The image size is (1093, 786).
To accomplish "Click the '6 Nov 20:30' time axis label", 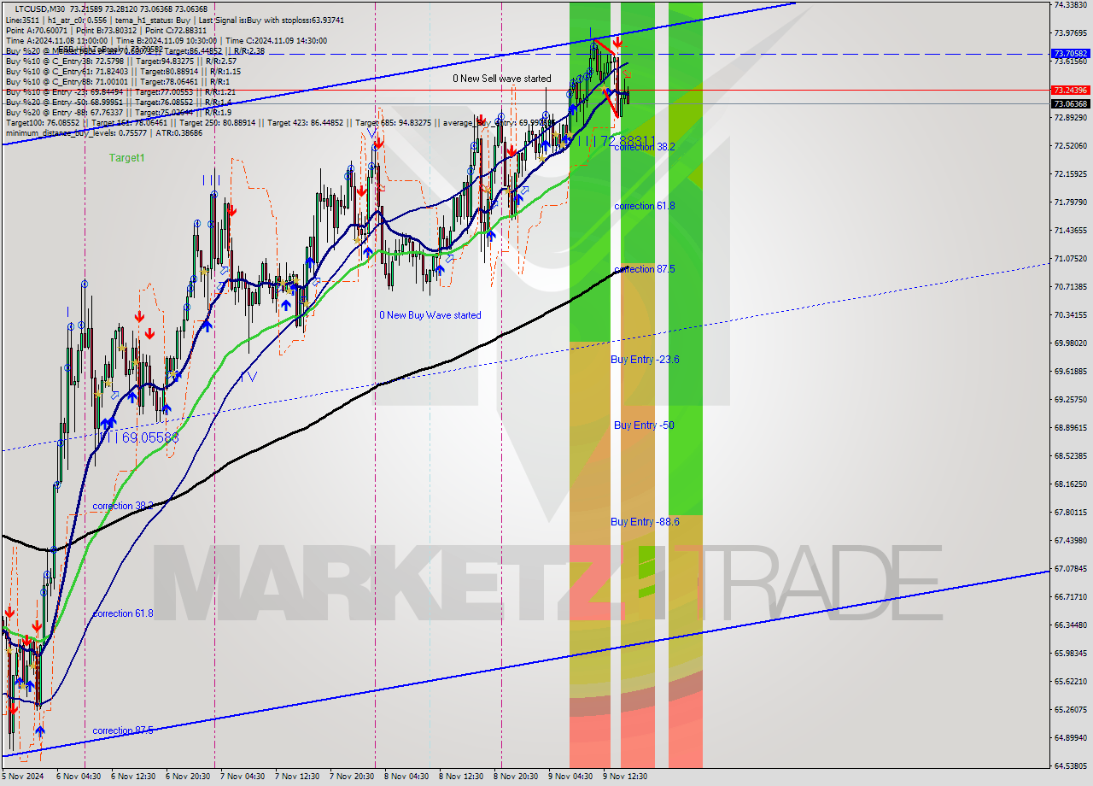I will point(187,777).
